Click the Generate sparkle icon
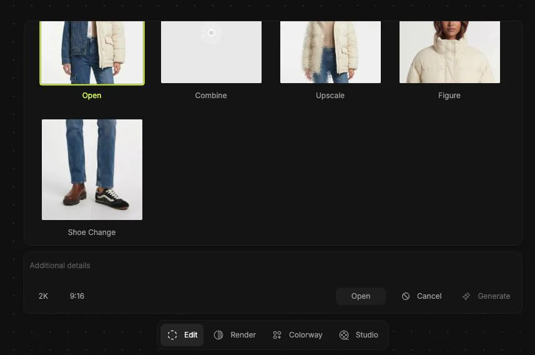Image resolution: width=535 pixels, height=355 pixels. 466,296
